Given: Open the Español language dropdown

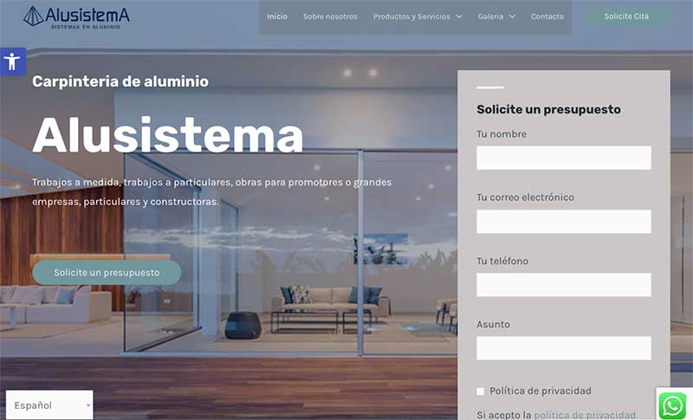Looking at the screenshot, I should [x=49, y=405].
